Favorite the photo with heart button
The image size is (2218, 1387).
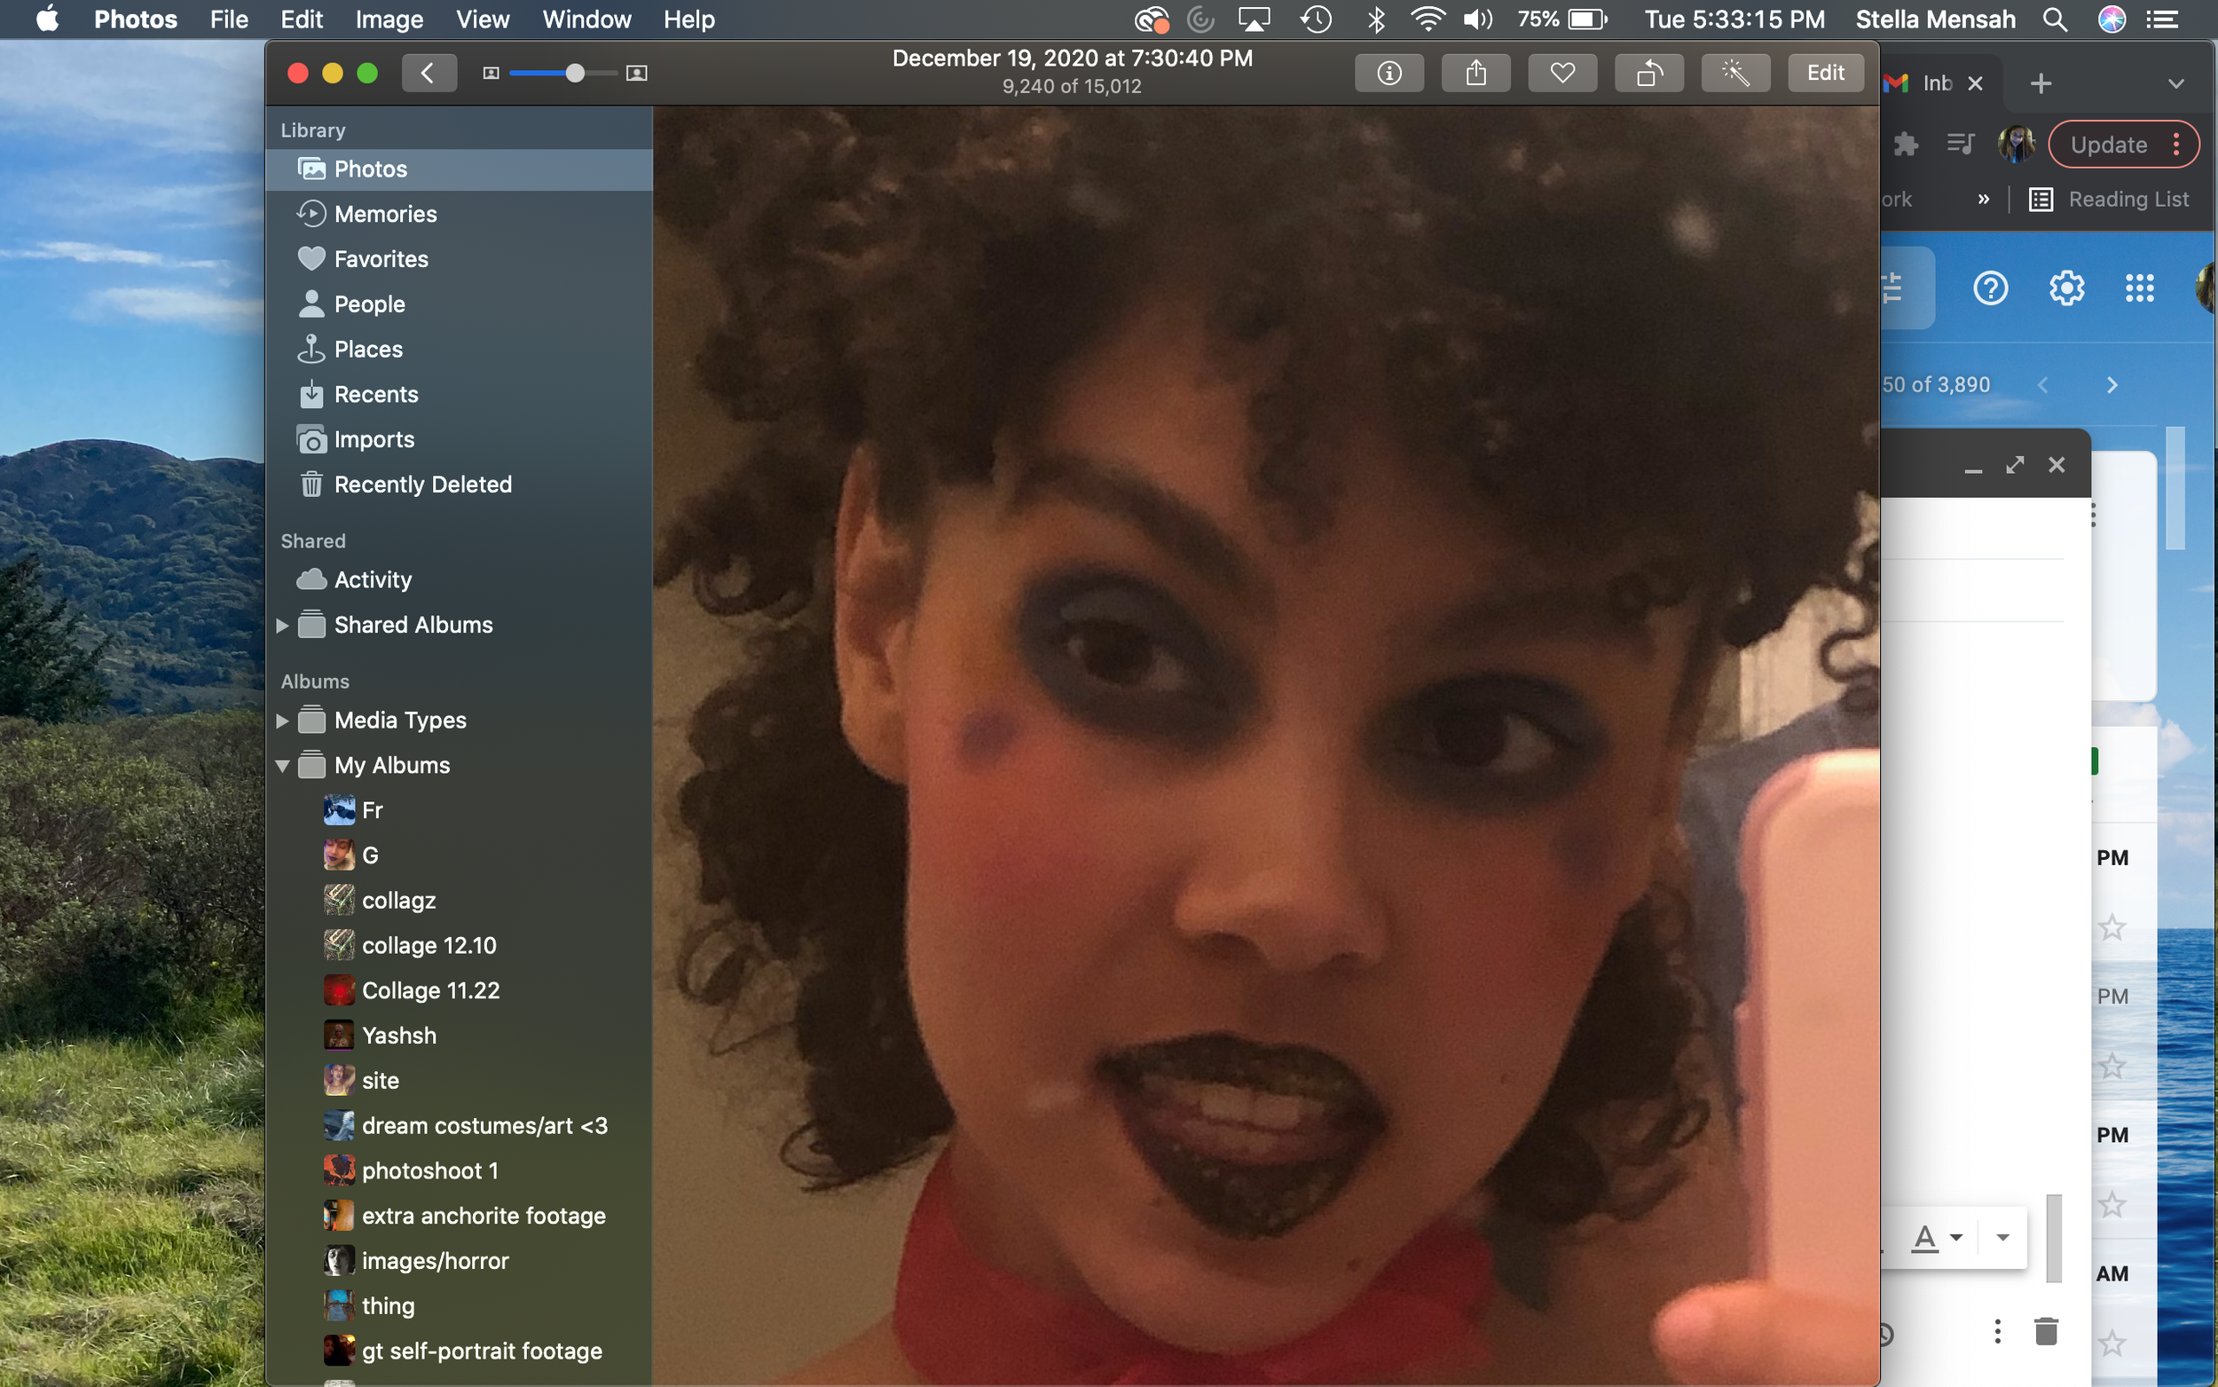pyautogui.click(x=1562, y=73)
